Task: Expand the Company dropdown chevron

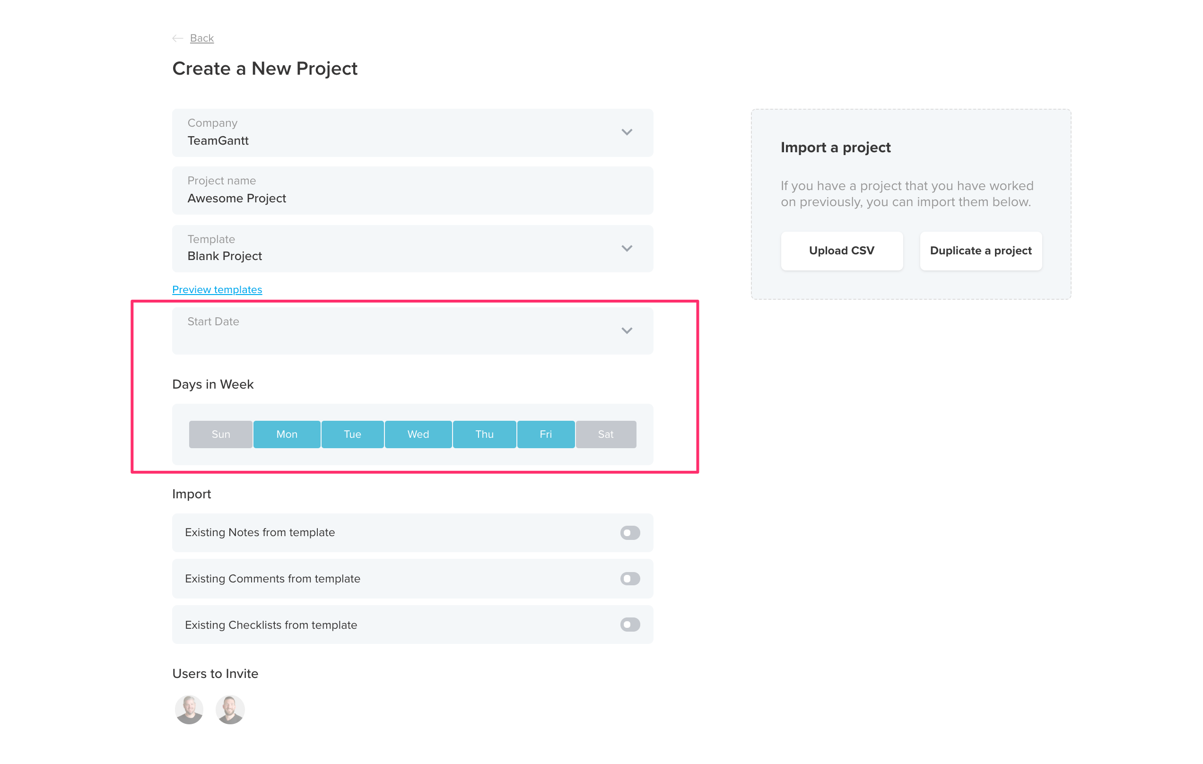Action: (x=627, y=132)
